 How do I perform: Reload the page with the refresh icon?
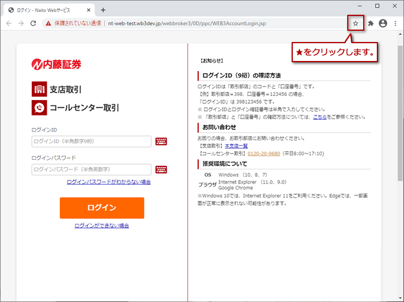(x=33, y=24)
